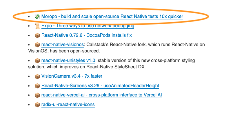Click package emoji beside React-Native-Screens v3.26
The width and height of the screenshot is (233, 115).
click(x=37, y=86)
